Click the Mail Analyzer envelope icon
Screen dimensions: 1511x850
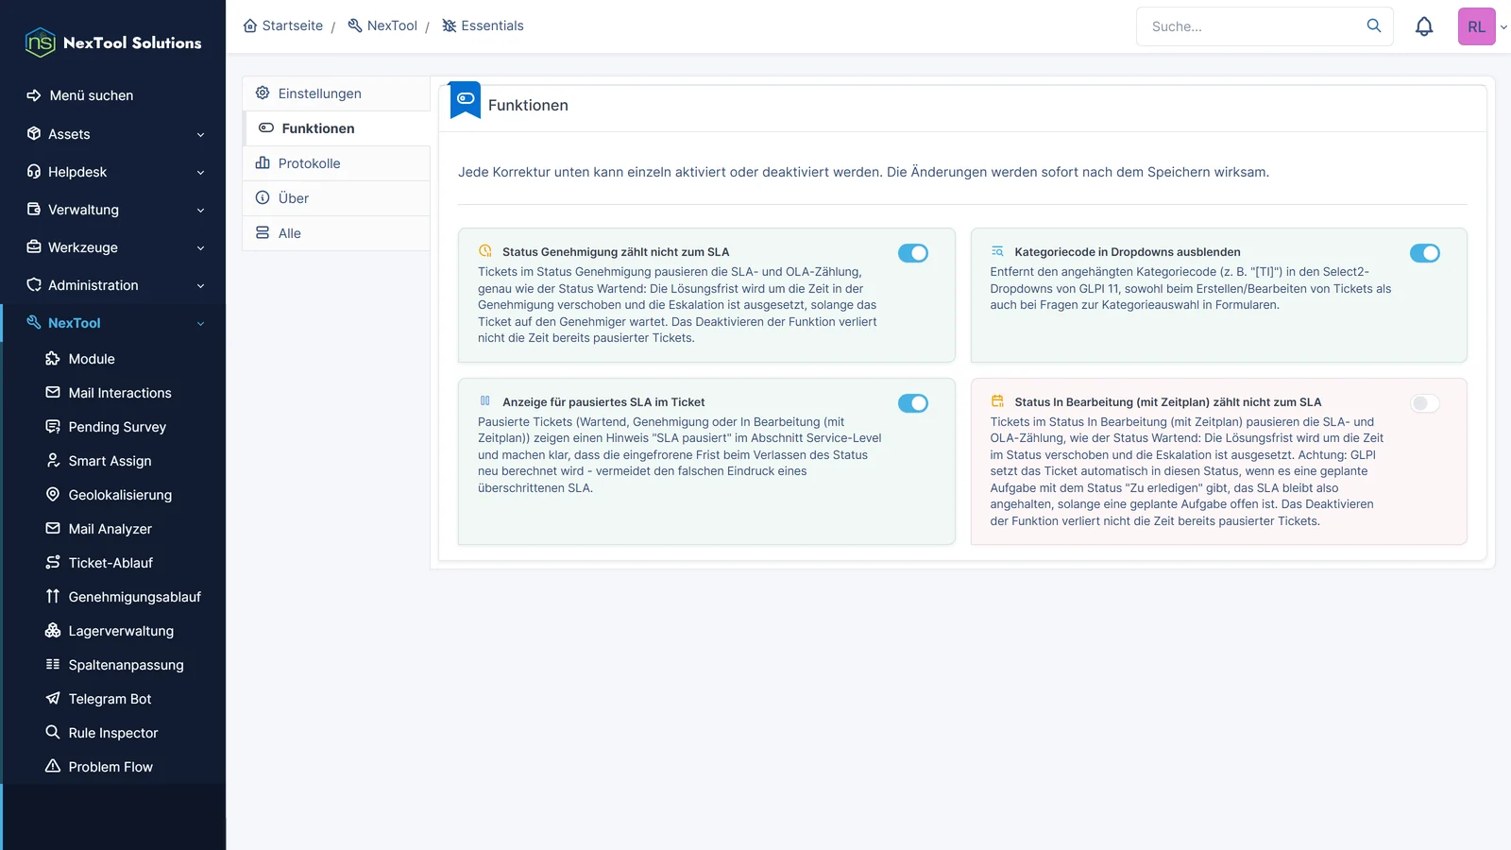pos(53,528)
